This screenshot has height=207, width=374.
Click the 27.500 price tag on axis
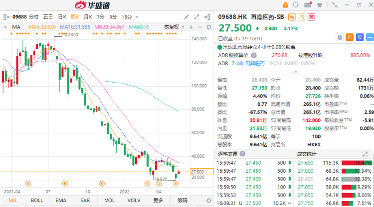click(x=202, y=172)
